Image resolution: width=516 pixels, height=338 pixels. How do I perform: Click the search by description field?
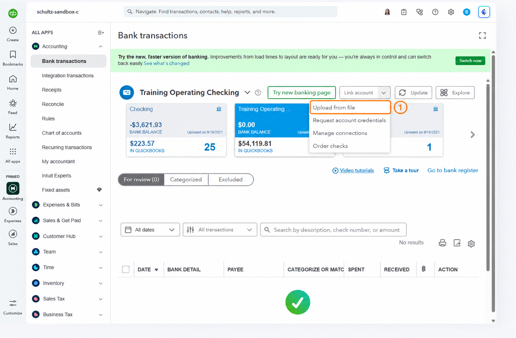tap(333, 230)
